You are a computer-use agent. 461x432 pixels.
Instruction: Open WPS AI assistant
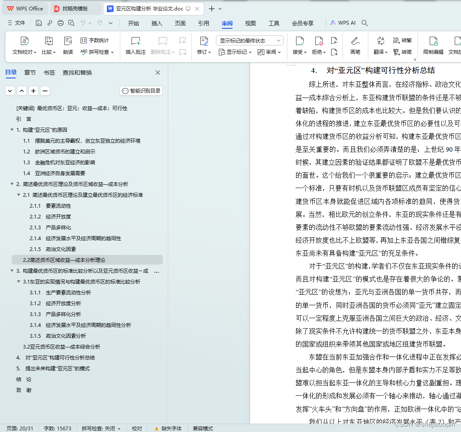(x=343, y=23)
